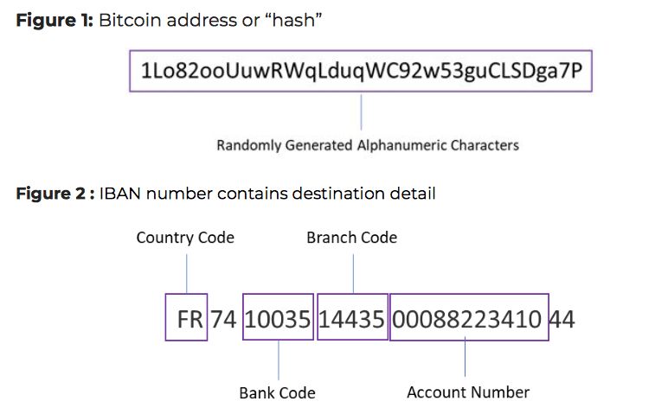
Task: Click the Branch Code label
Action: tap(352, 238)
